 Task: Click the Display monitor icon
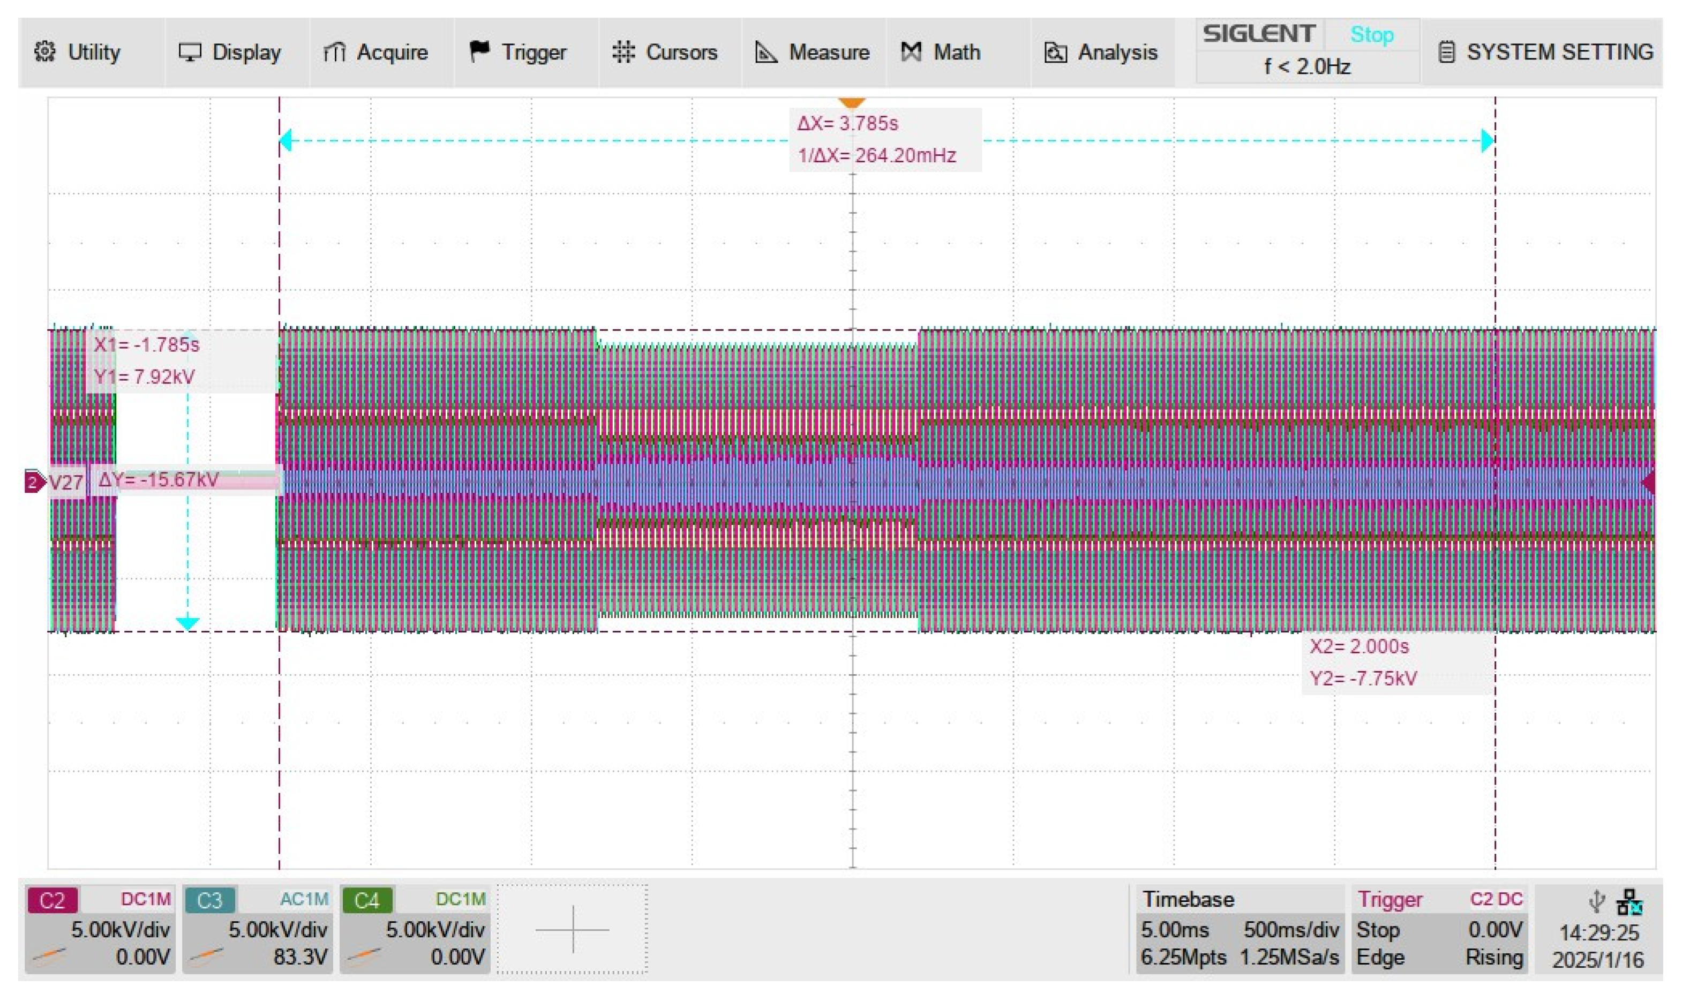tap(190, 52)
